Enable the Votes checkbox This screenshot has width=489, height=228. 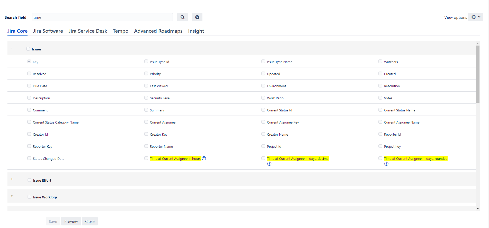[380, 98]
